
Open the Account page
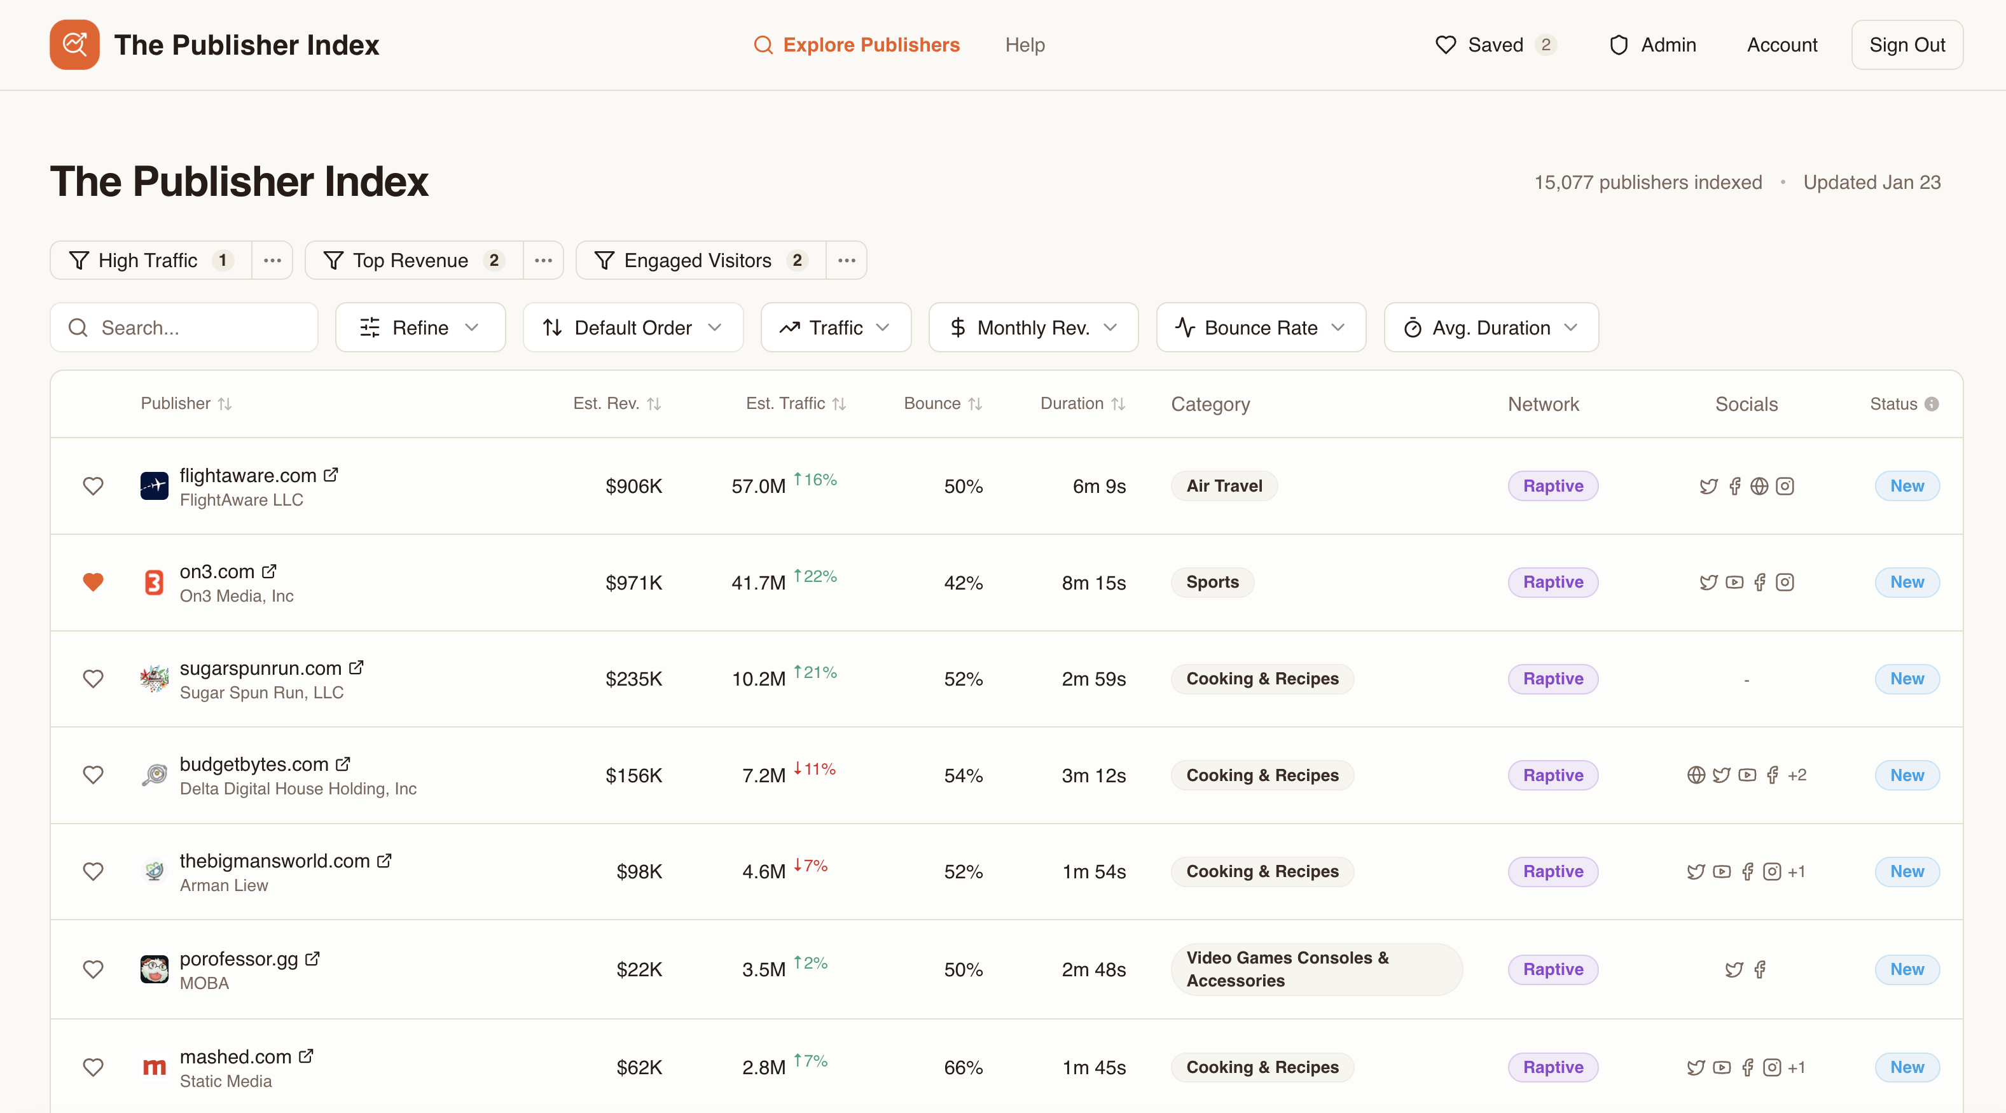pyautogui.click(x=1781, y=45)
